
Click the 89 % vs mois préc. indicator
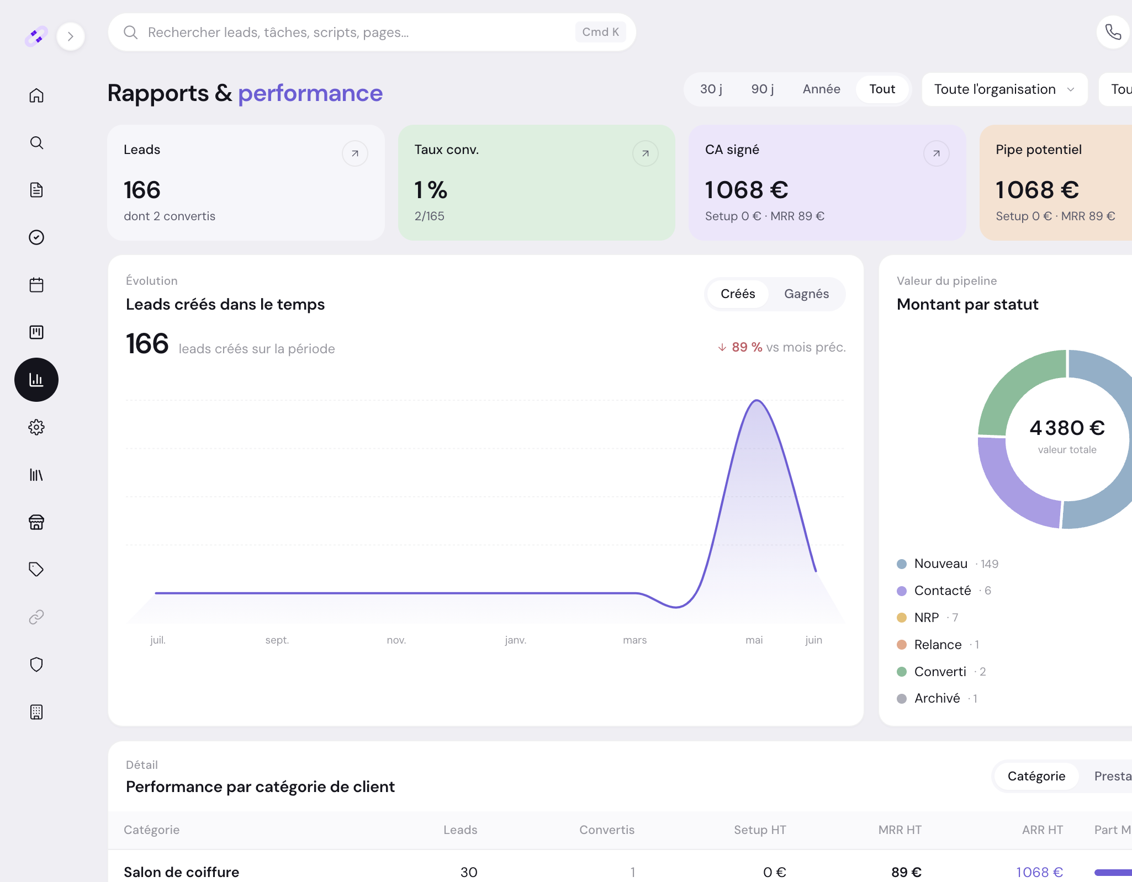tap(781, 347)
